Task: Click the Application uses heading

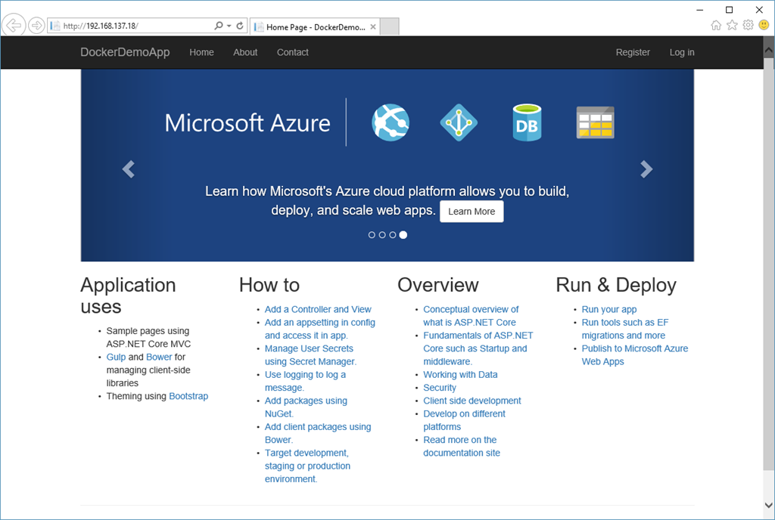Action: [128, 296]
